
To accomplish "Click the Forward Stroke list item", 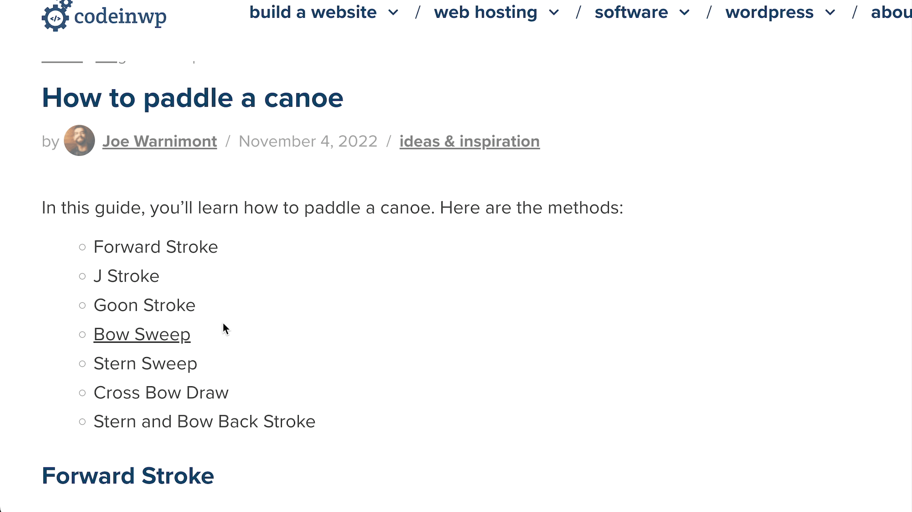I will tap(155, 246).
